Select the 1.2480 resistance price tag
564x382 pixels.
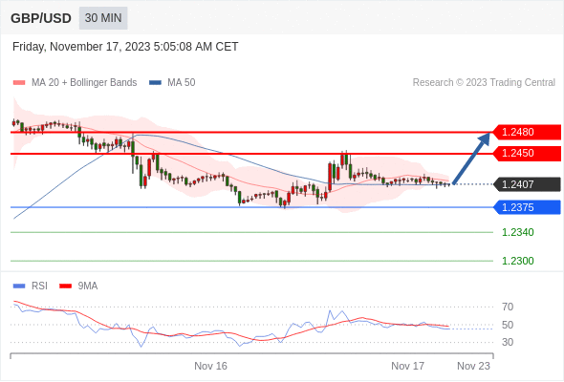pyautogui.click(x=527, y=132)
